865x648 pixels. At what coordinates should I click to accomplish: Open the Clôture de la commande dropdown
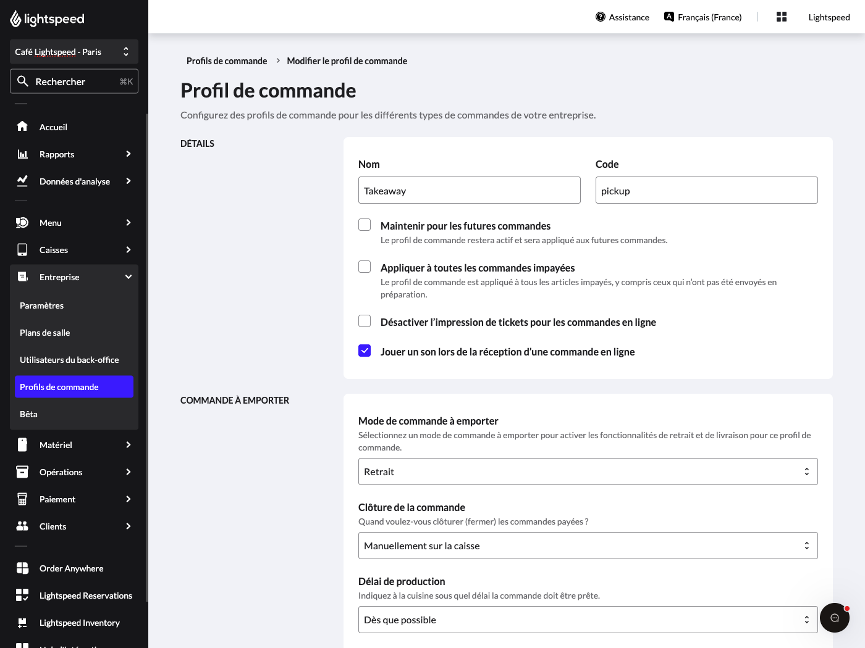tap(588, 546)
